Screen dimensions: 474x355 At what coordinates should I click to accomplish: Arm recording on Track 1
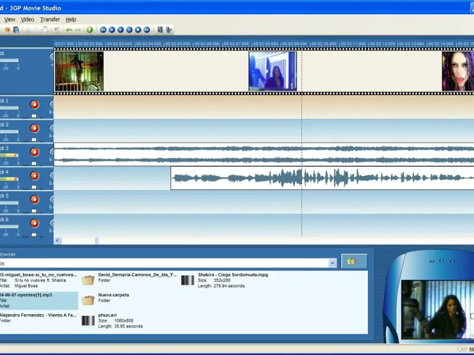[x=34, y=105]
